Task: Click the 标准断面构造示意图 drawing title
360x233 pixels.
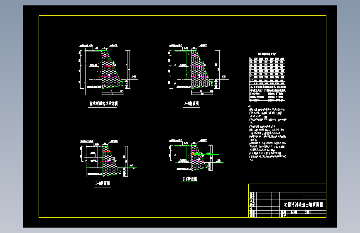Action: (103, 103)
